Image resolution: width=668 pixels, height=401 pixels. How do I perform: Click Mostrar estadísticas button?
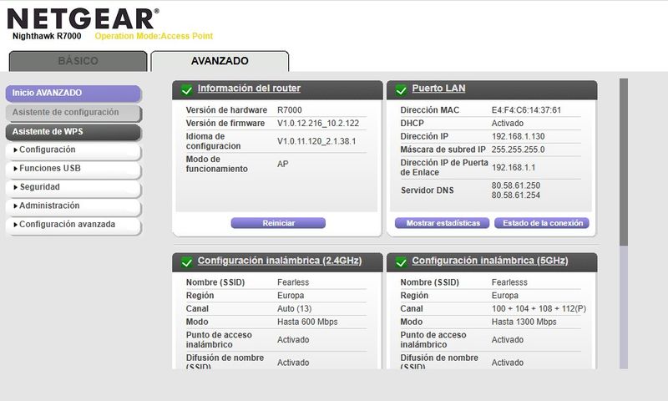click(x=443, y=223)
